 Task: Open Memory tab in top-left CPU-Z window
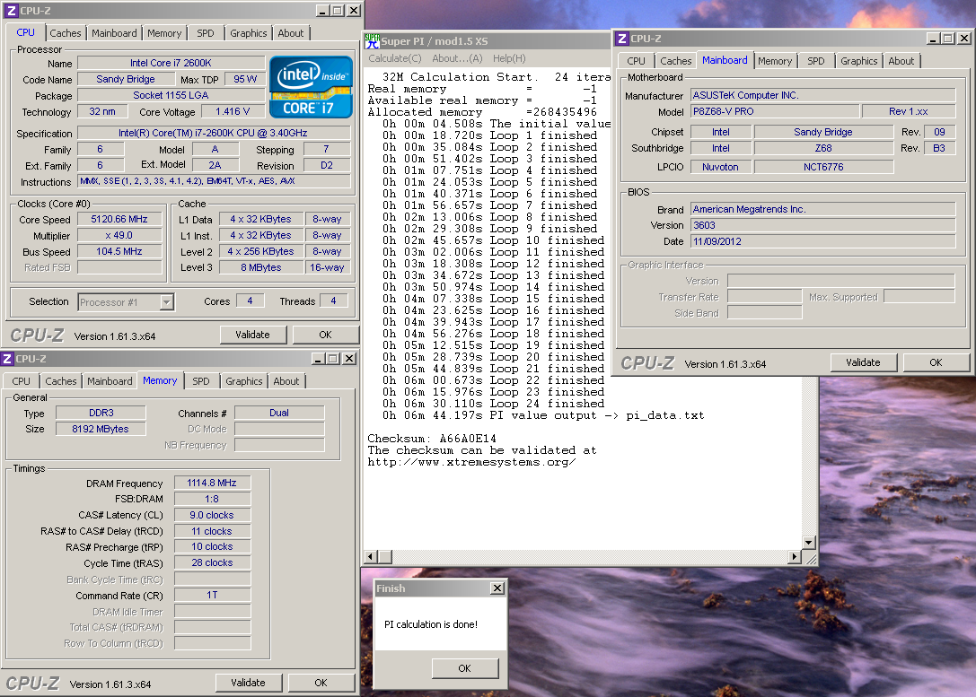164,33
